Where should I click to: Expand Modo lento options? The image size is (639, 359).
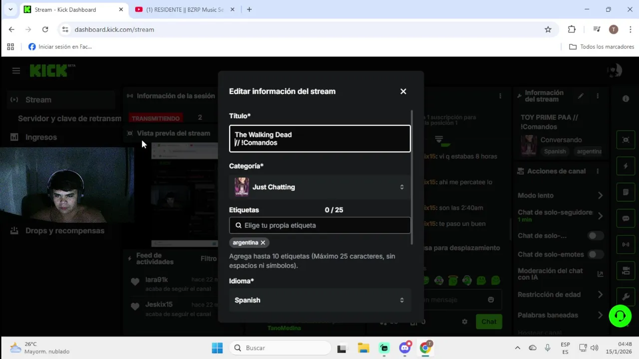(x=601, y=195)
